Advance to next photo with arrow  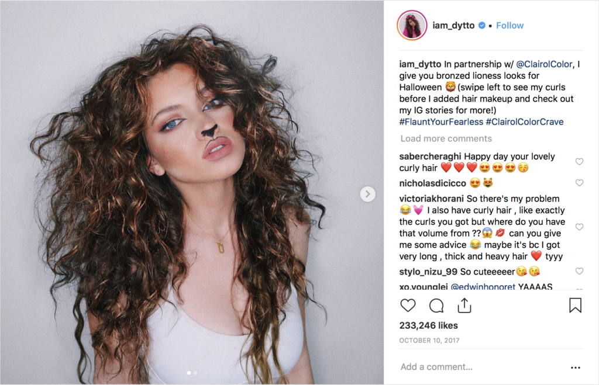pyautogui.click(x=367, y=194)
